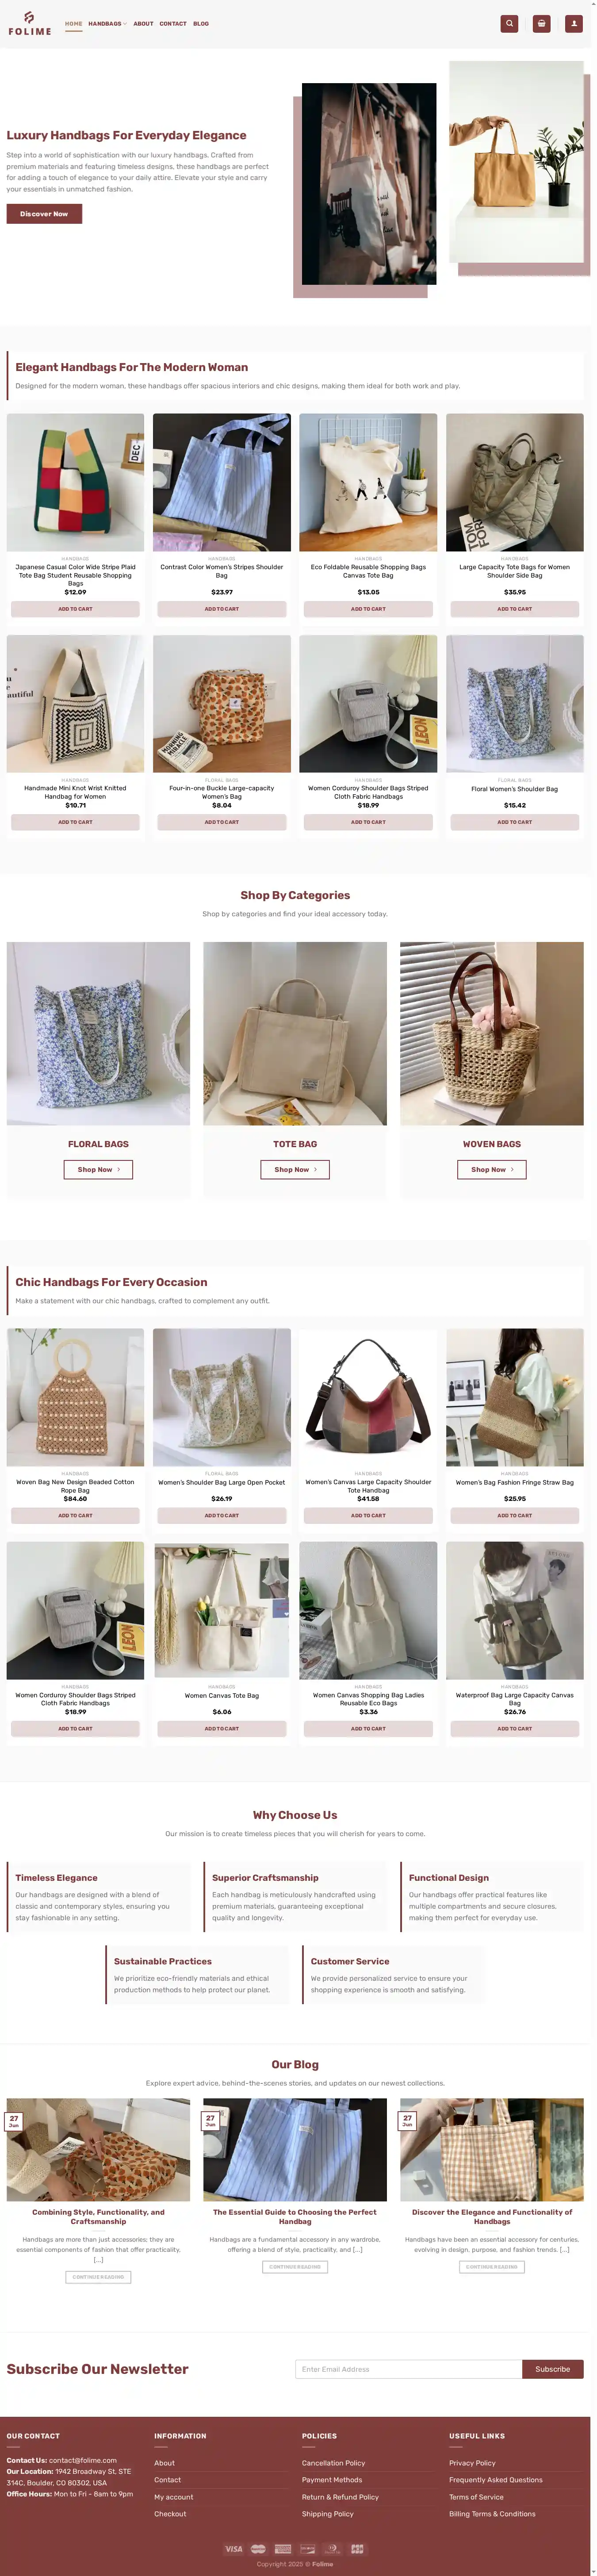Open the Blog menu item
The image size is (597, 2576).
coord(201,24)
